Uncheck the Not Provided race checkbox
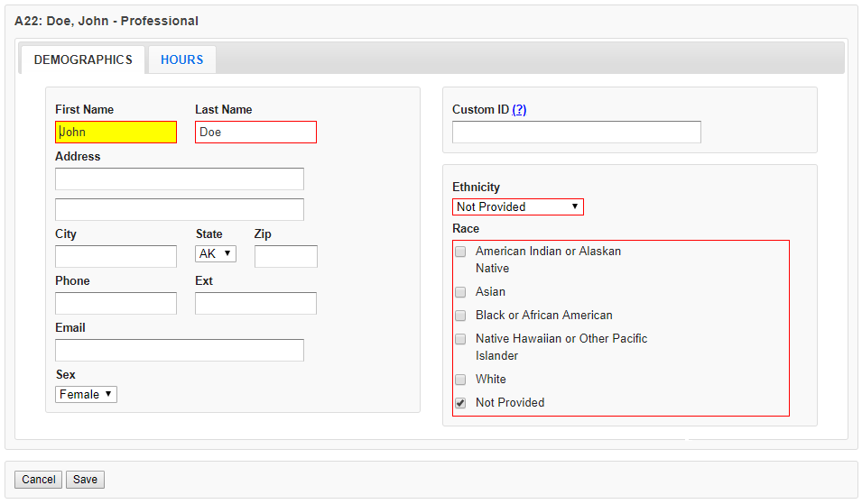 pyautogui.click(x=460, y=403)
